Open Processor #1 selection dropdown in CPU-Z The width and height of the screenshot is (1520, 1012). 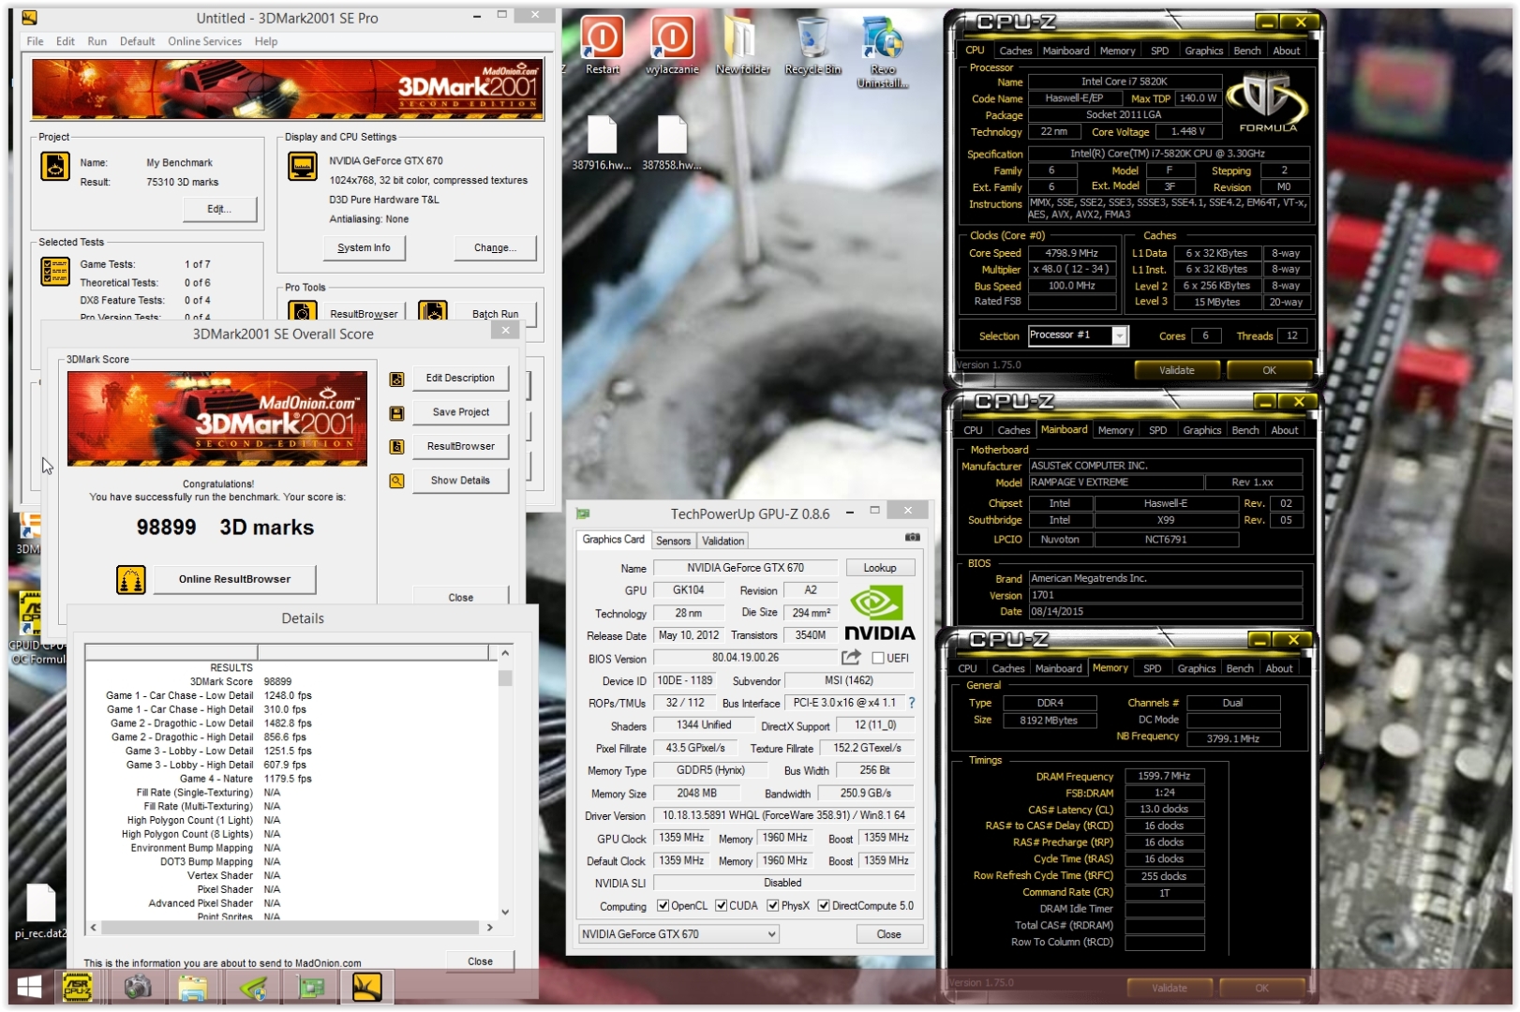tap(1119, 335)
